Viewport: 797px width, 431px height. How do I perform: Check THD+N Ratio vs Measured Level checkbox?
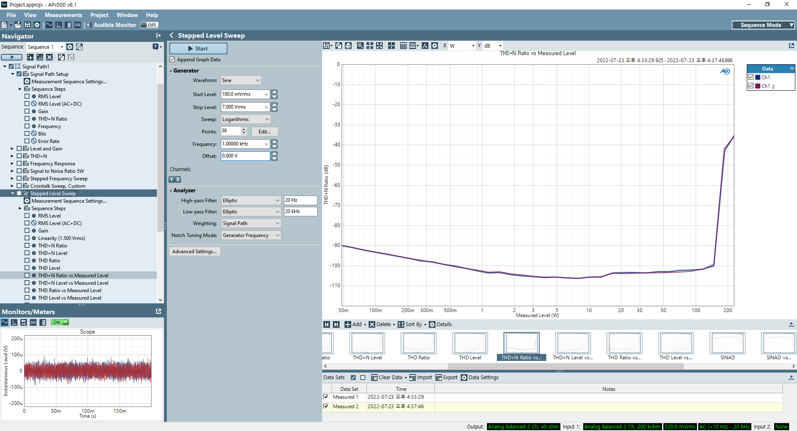click(x=27, y=276)
